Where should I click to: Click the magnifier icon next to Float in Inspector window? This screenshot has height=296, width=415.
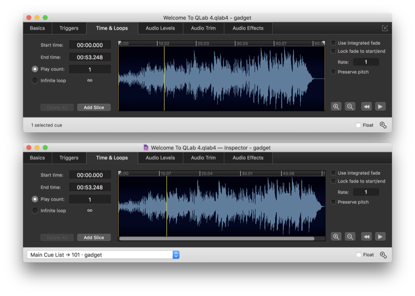click(x=383, y=255)
